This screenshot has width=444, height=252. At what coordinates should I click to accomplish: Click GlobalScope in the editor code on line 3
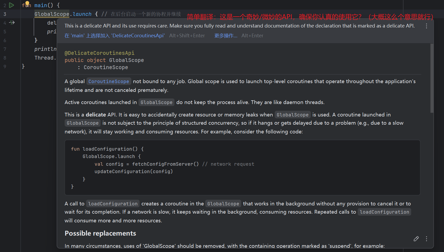click(x=52, y=14)
